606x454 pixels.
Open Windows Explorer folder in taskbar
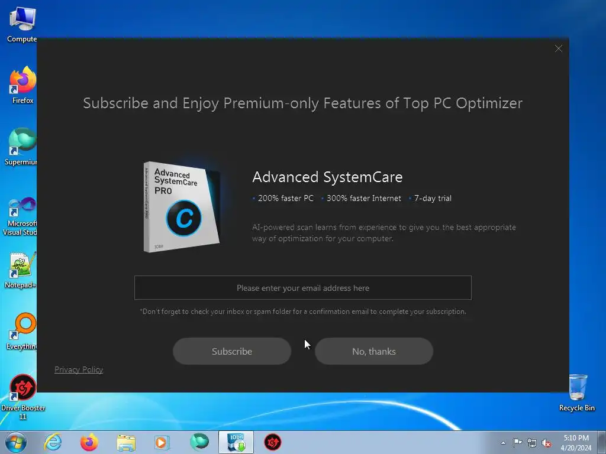[126, 442]
